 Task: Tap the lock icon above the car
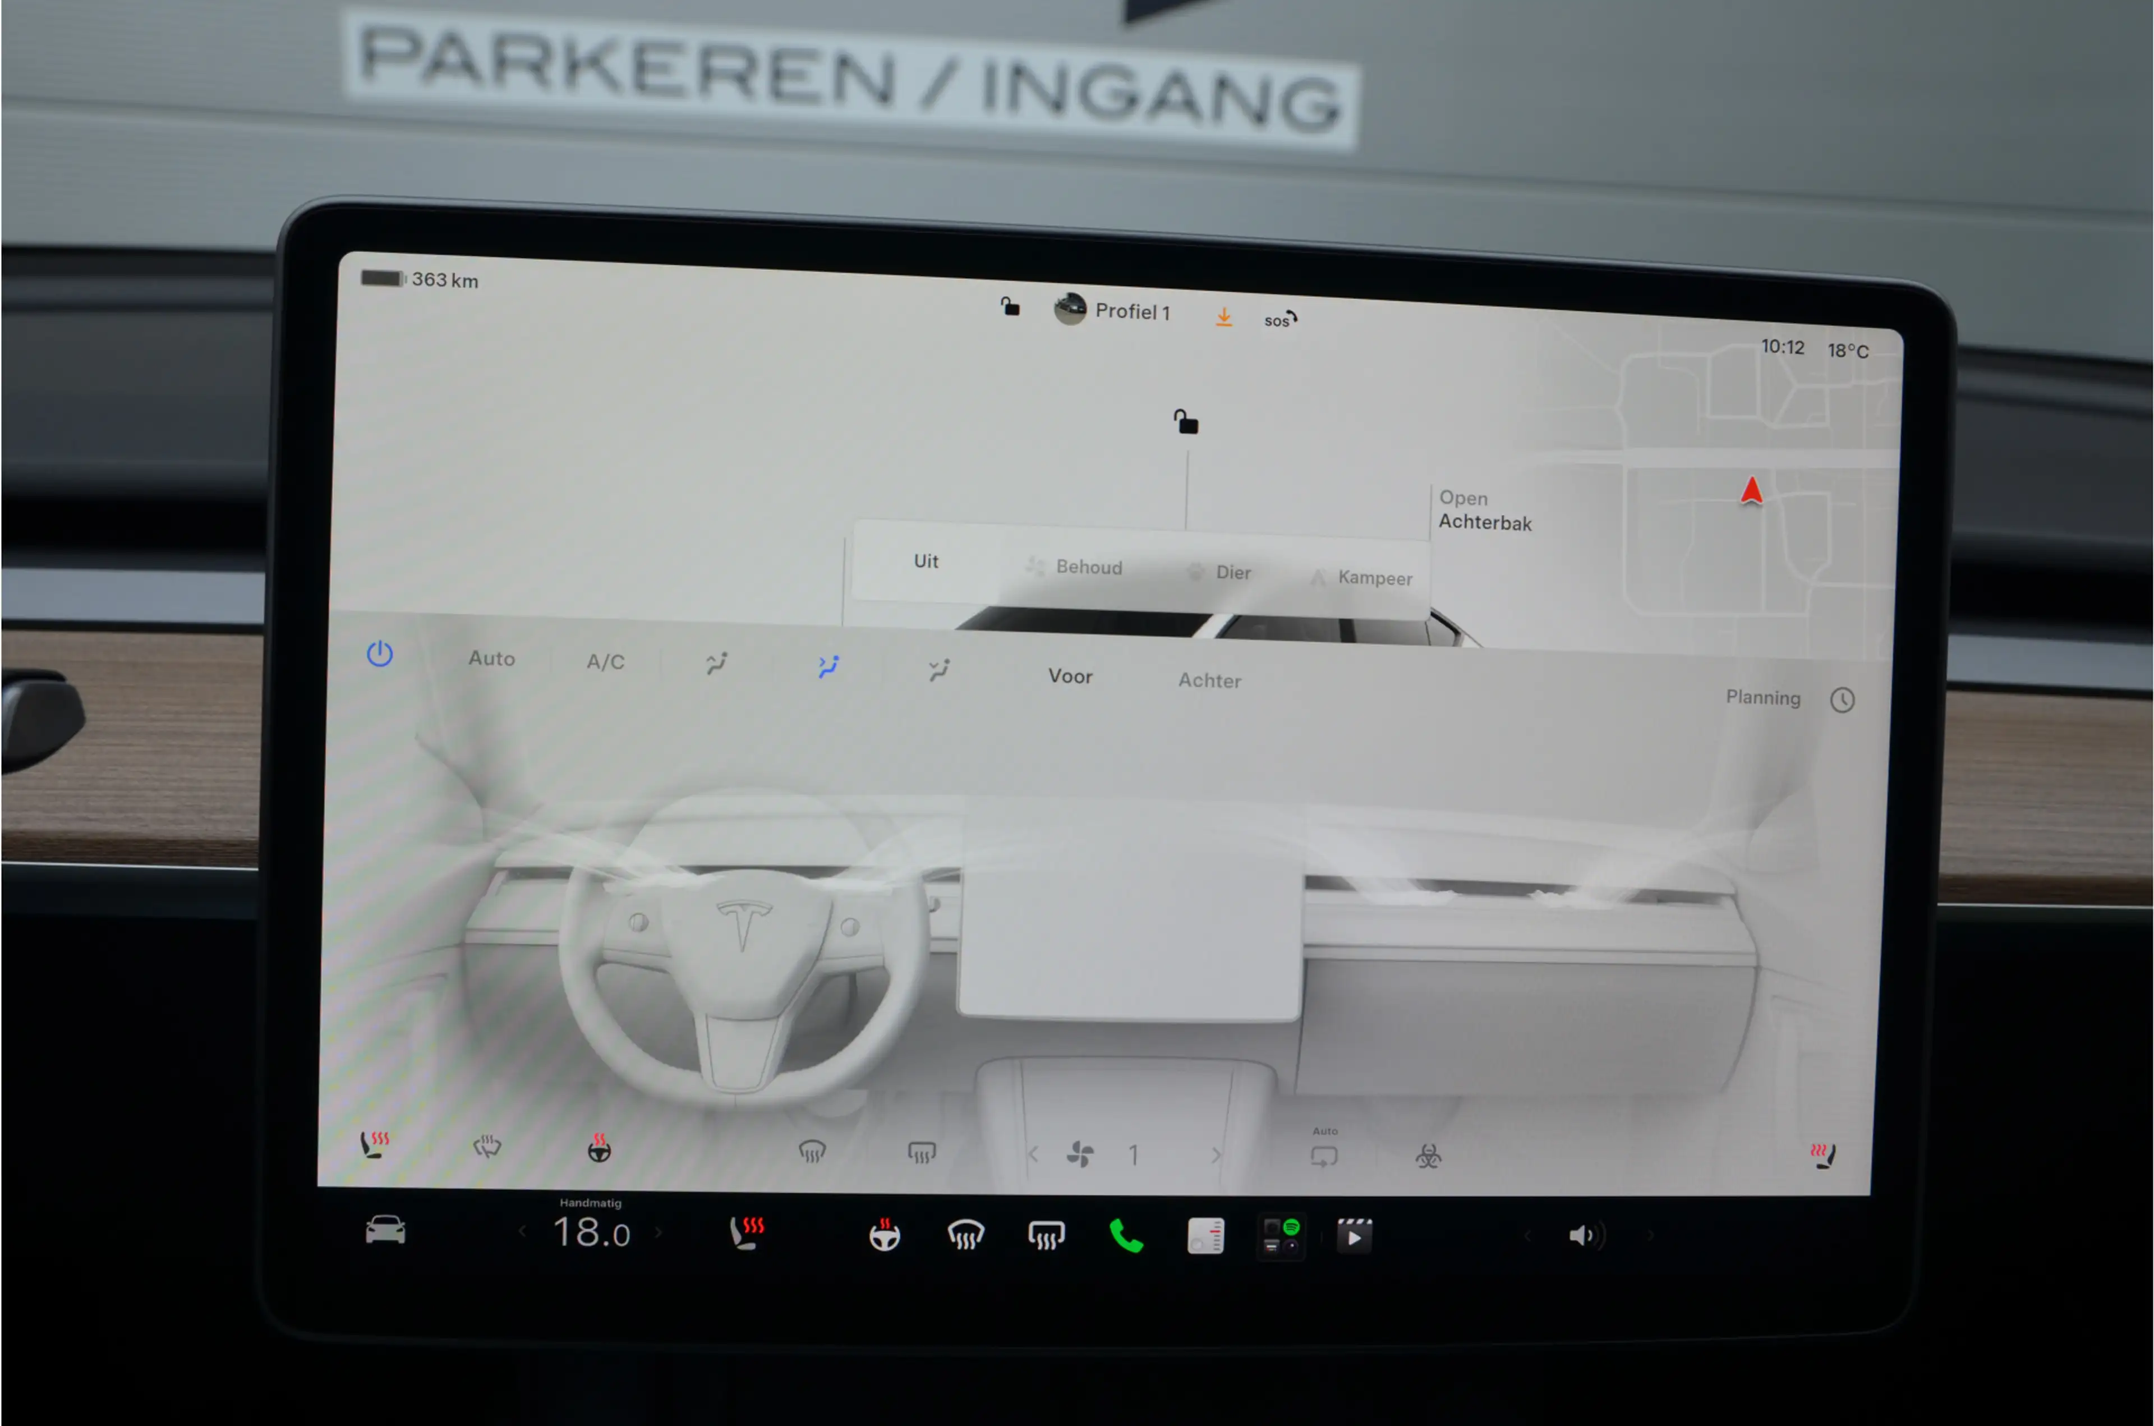click(x=1186, y=422)
